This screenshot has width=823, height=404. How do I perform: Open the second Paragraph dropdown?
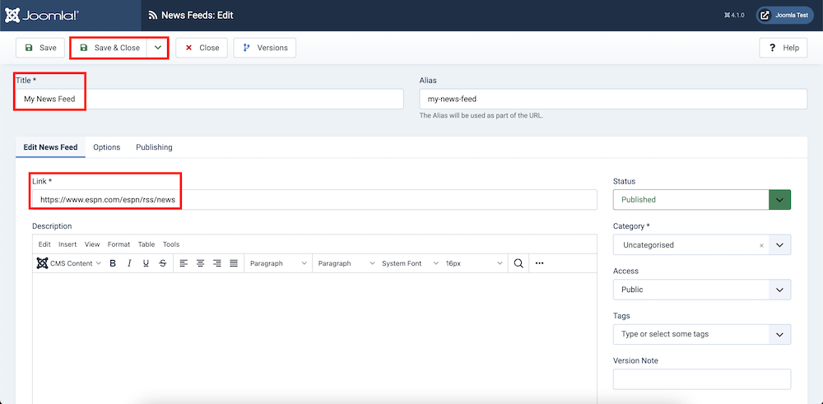click(346, 263)
